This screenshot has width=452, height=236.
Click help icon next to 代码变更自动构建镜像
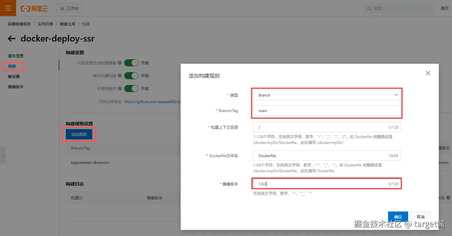click(120, 63)
